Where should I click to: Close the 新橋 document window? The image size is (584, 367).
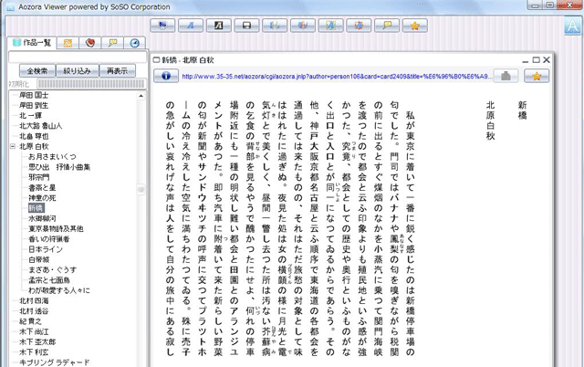point(547,59)
